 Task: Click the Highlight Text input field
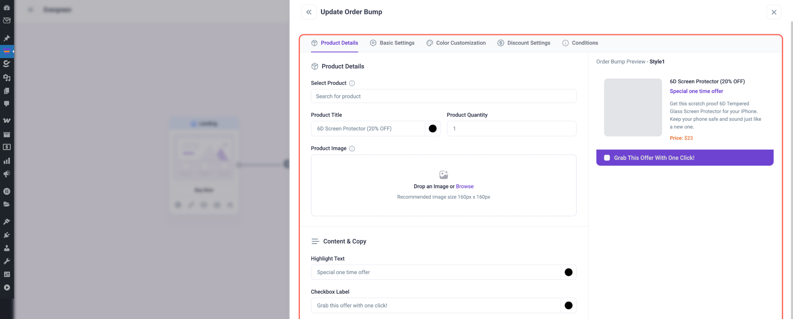click(x=436, y=272)
